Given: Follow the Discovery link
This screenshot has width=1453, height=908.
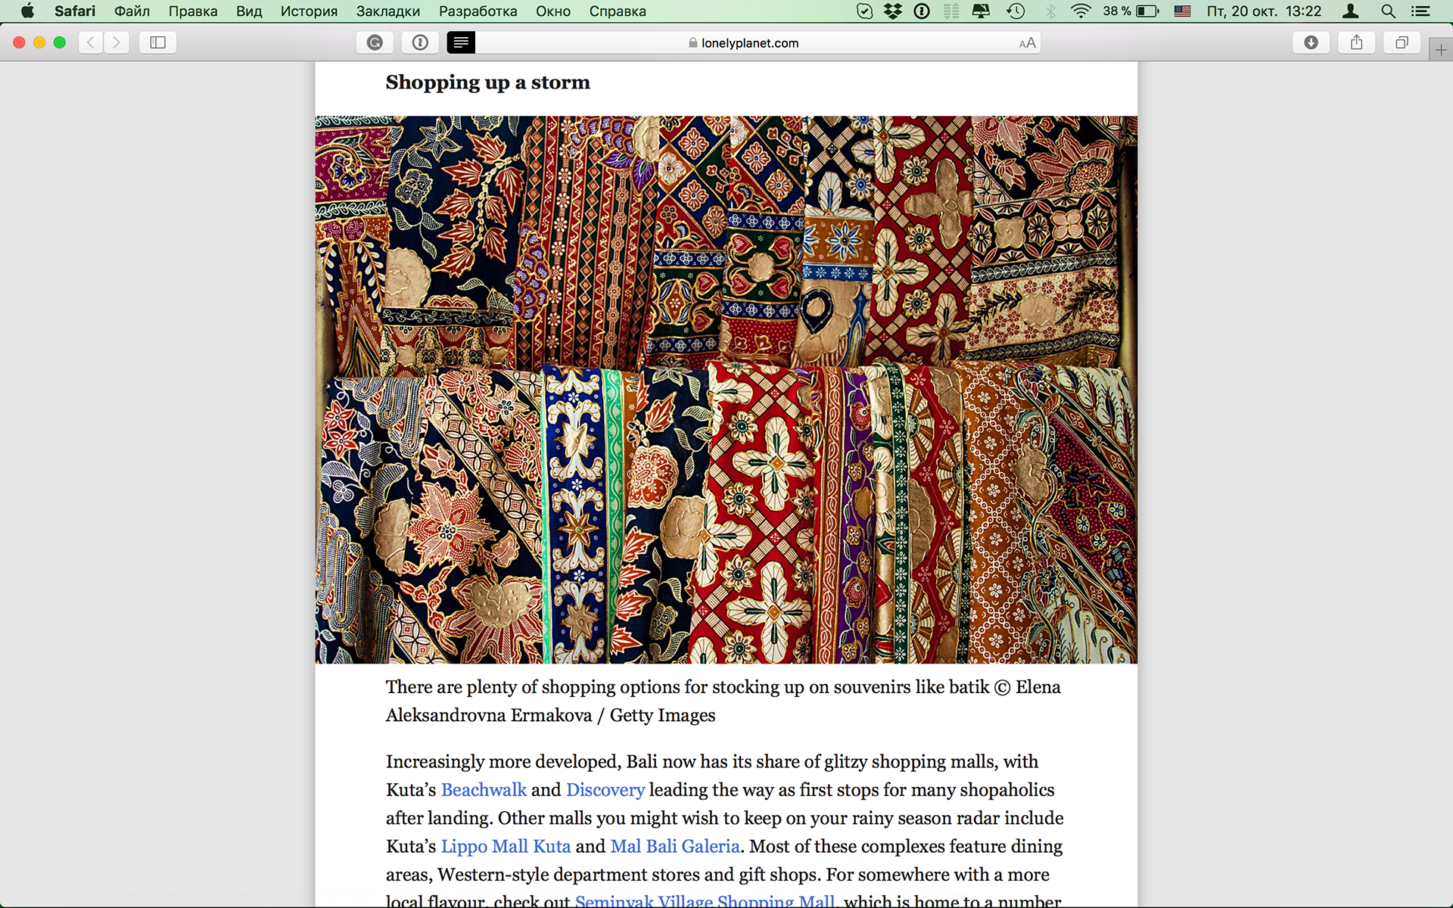Looking at the screenshot, I should tap(605, 790).
